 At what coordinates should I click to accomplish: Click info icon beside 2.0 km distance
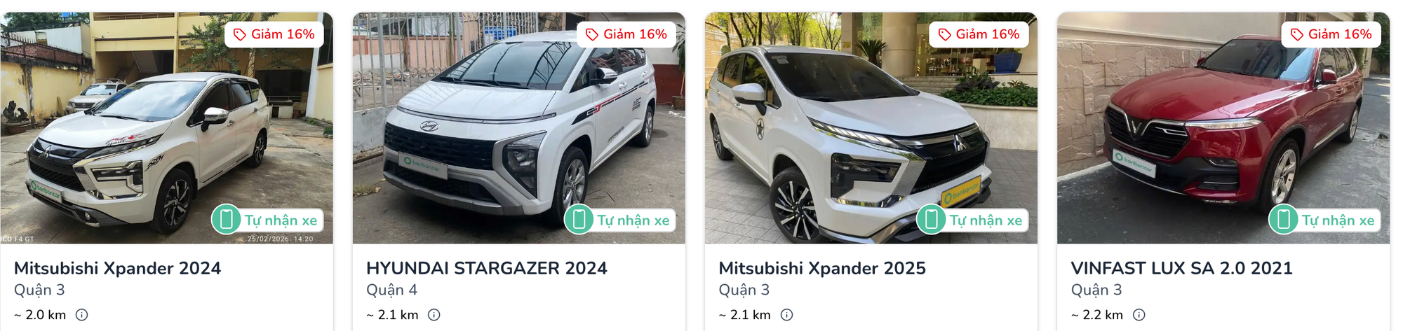click(x=82, y=315)
